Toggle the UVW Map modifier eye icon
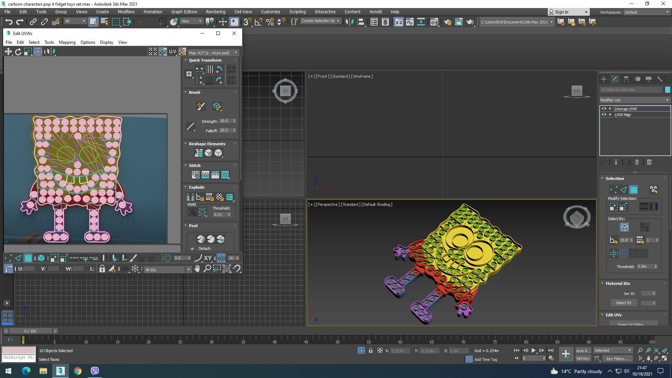This screenshot has width=672, height=378. [604, 115]
